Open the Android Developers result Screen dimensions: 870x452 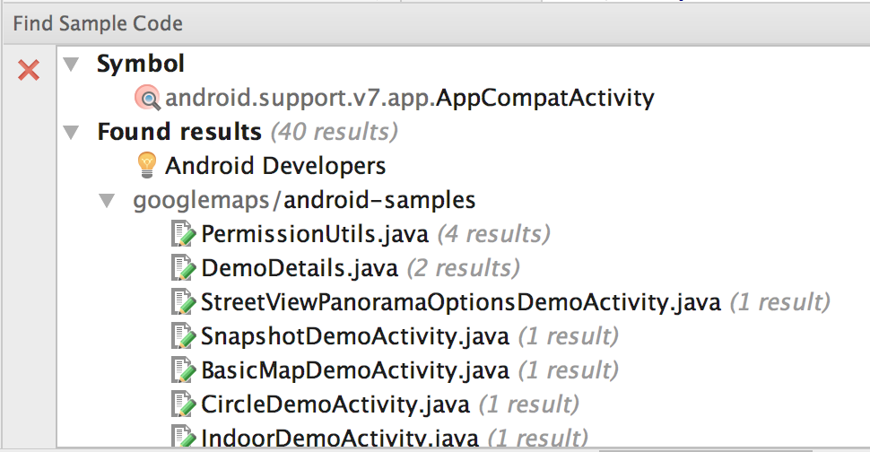(x=275, y=166)
